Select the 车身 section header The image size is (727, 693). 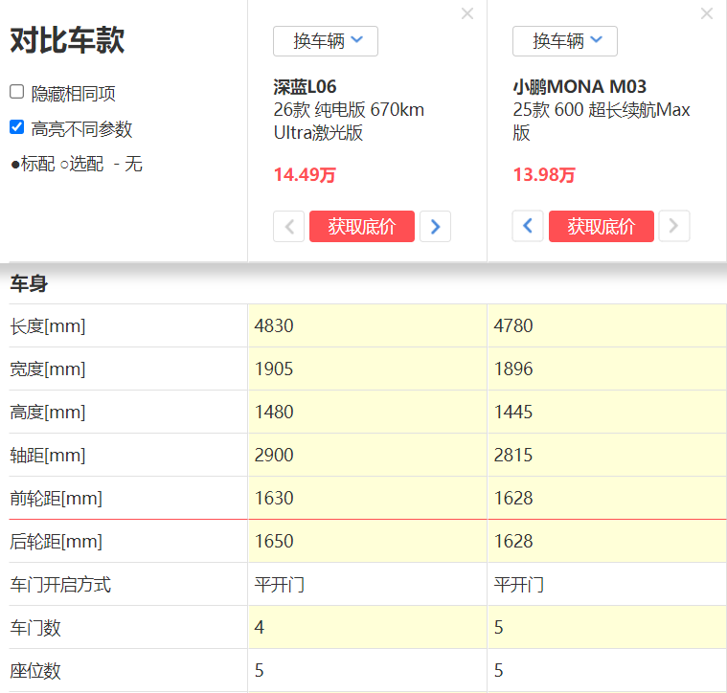29,283
